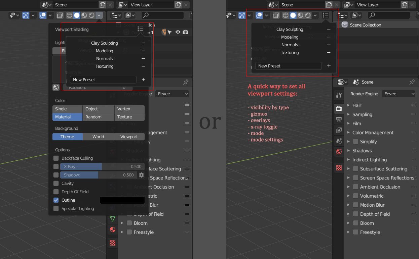Remove Clay Sculpting preset in right popover
419x259 pixels.
[329, 29]
